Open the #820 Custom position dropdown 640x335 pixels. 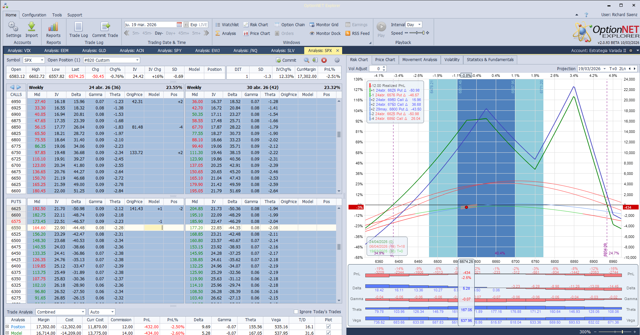click(x=137, y=60)
